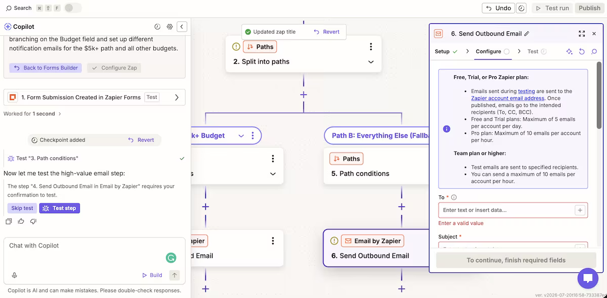Viewport: 607px width, 298px height.
Task: Expand the step editor to full screen
Action: (x=582, y=34)
